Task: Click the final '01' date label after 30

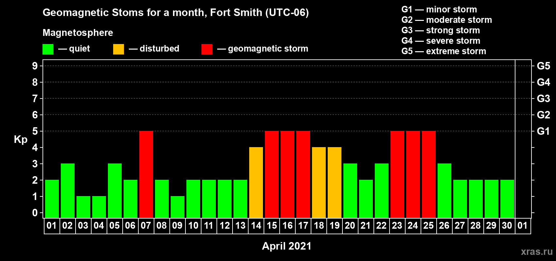Action: click(523, 226)
